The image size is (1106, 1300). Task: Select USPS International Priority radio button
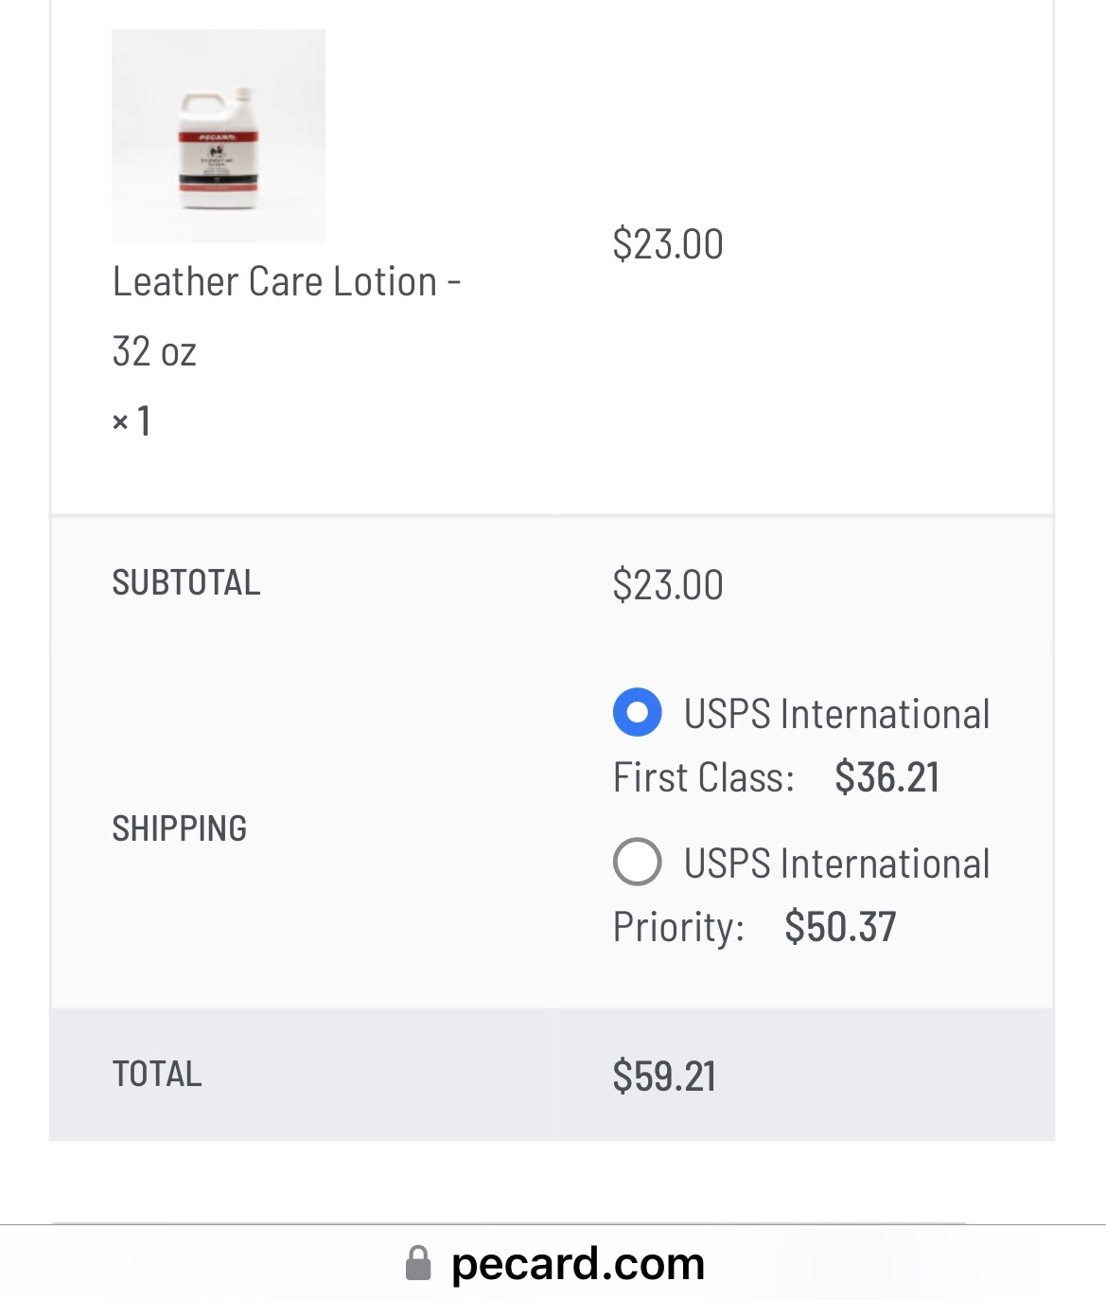click(x=637, y=862)
